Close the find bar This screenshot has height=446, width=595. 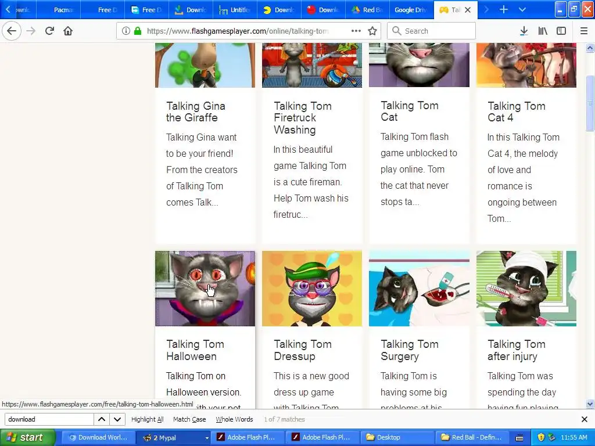click(x=585, y=419)
